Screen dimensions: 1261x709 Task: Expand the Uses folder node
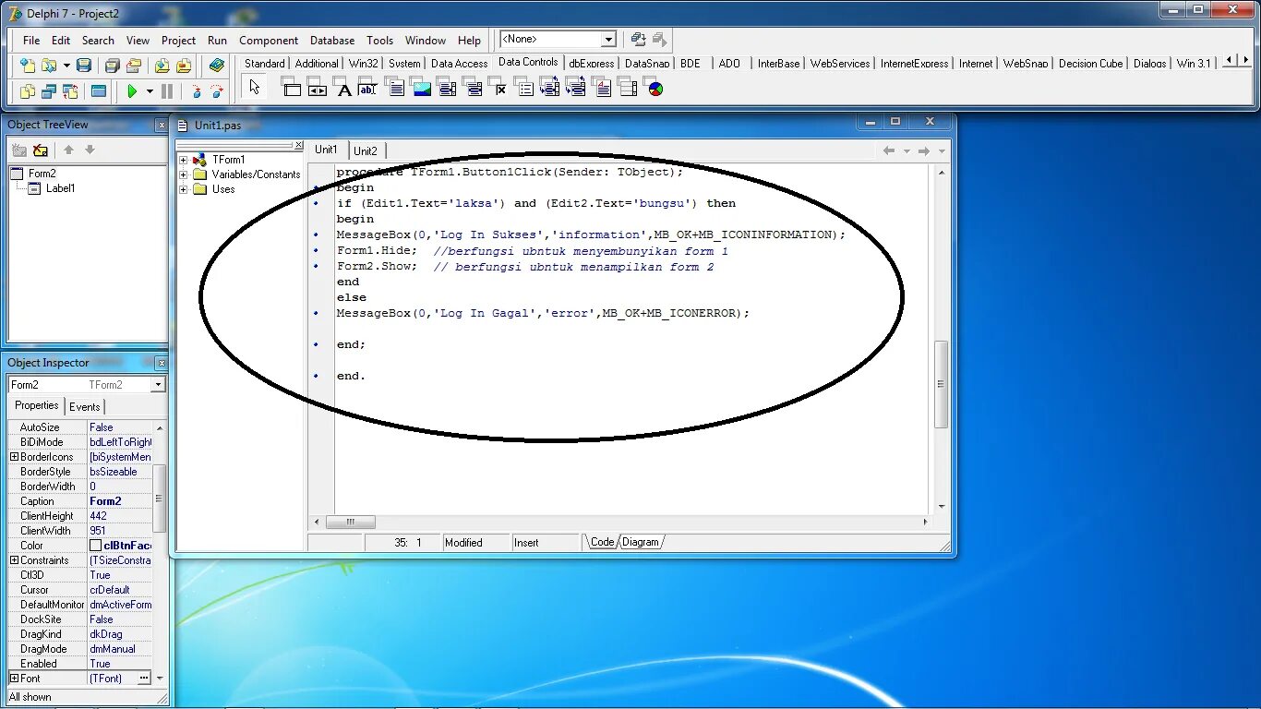coord(183,189)
